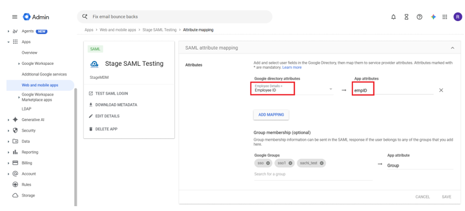Click the ADD MAPPING button
Image resolution: width=465 pixels, height=211 pixels.
[271, 114]
